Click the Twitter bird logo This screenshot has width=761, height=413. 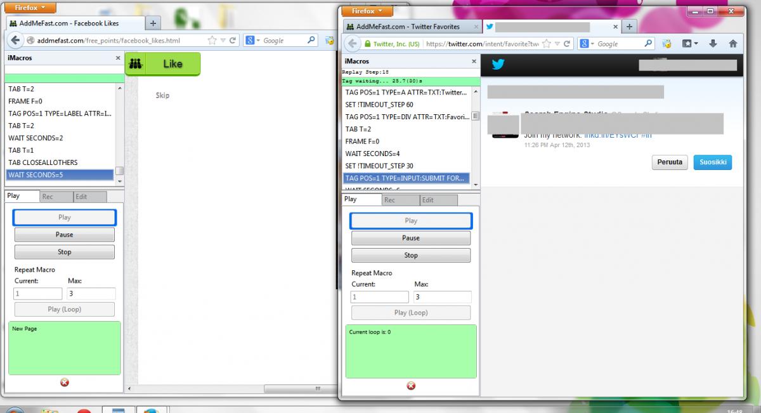498,64
